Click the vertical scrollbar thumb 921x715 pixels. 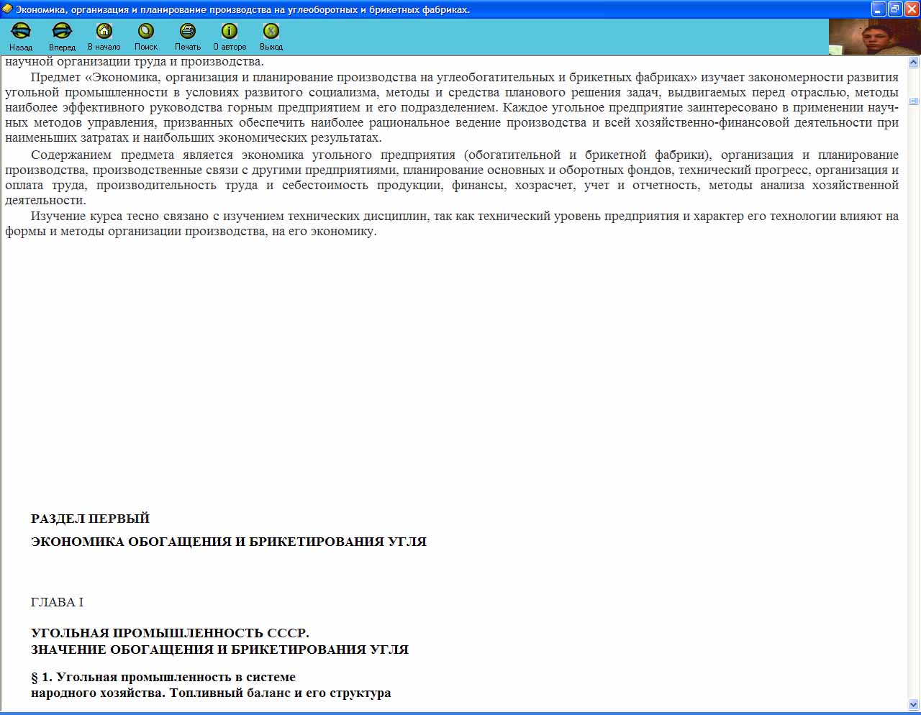coord(914,101)
